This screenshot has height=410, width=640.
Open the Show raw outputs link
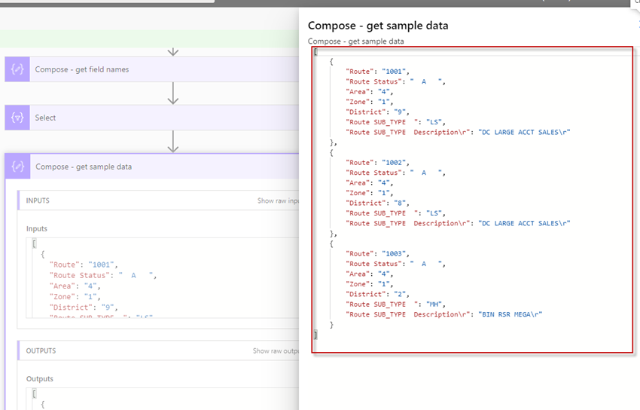pos(275,351)
